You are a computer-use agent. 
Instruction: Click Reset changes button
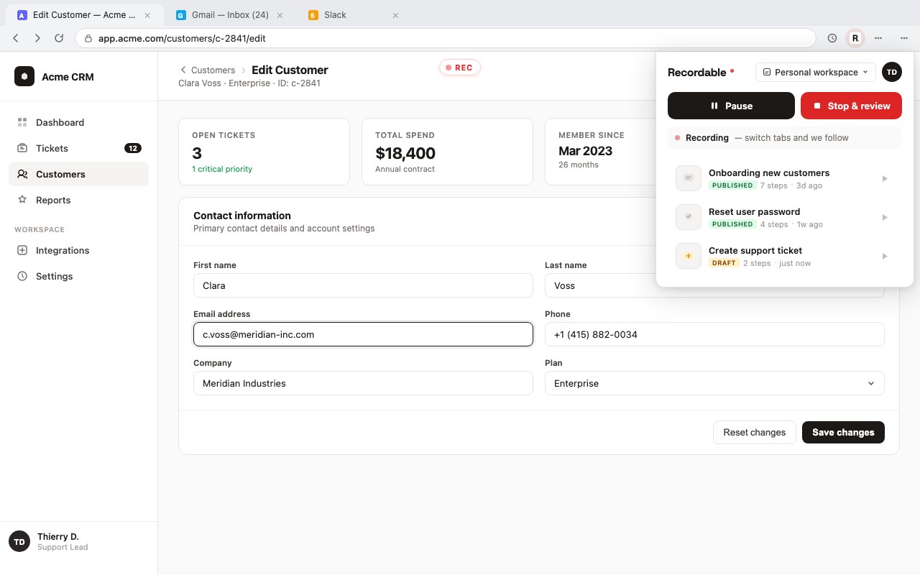coord(754,432)
